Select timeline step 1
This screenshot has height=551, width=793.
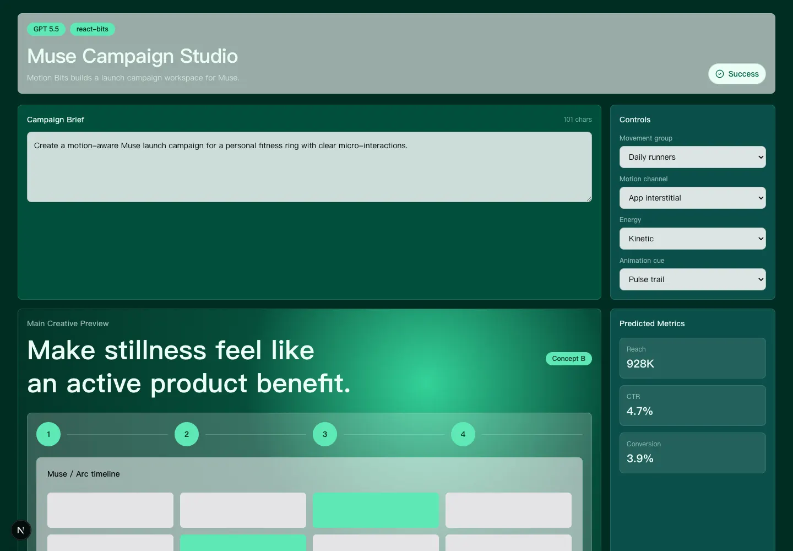[48, 434]
